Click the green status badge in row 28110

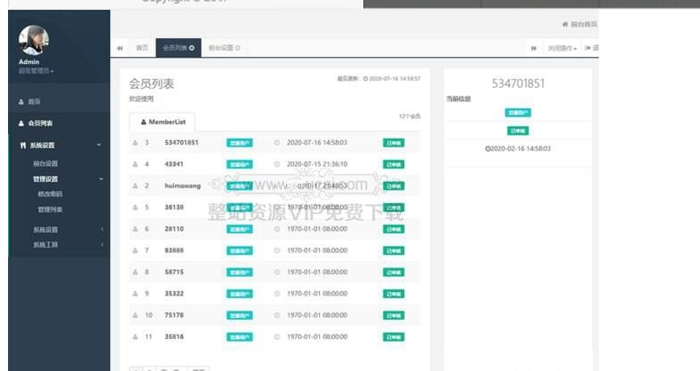tap(394, 229)
